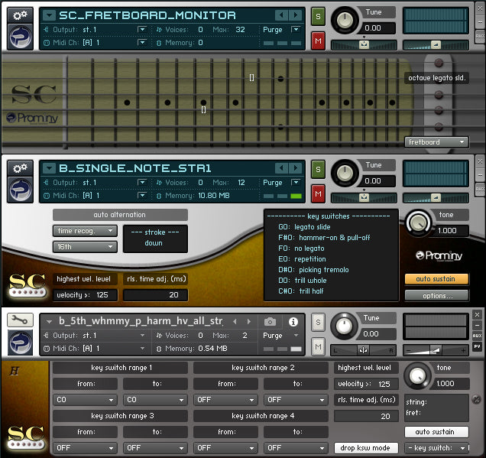Mute the B_SINGLE_NOTE_STR1 instrument

(318, 192)
